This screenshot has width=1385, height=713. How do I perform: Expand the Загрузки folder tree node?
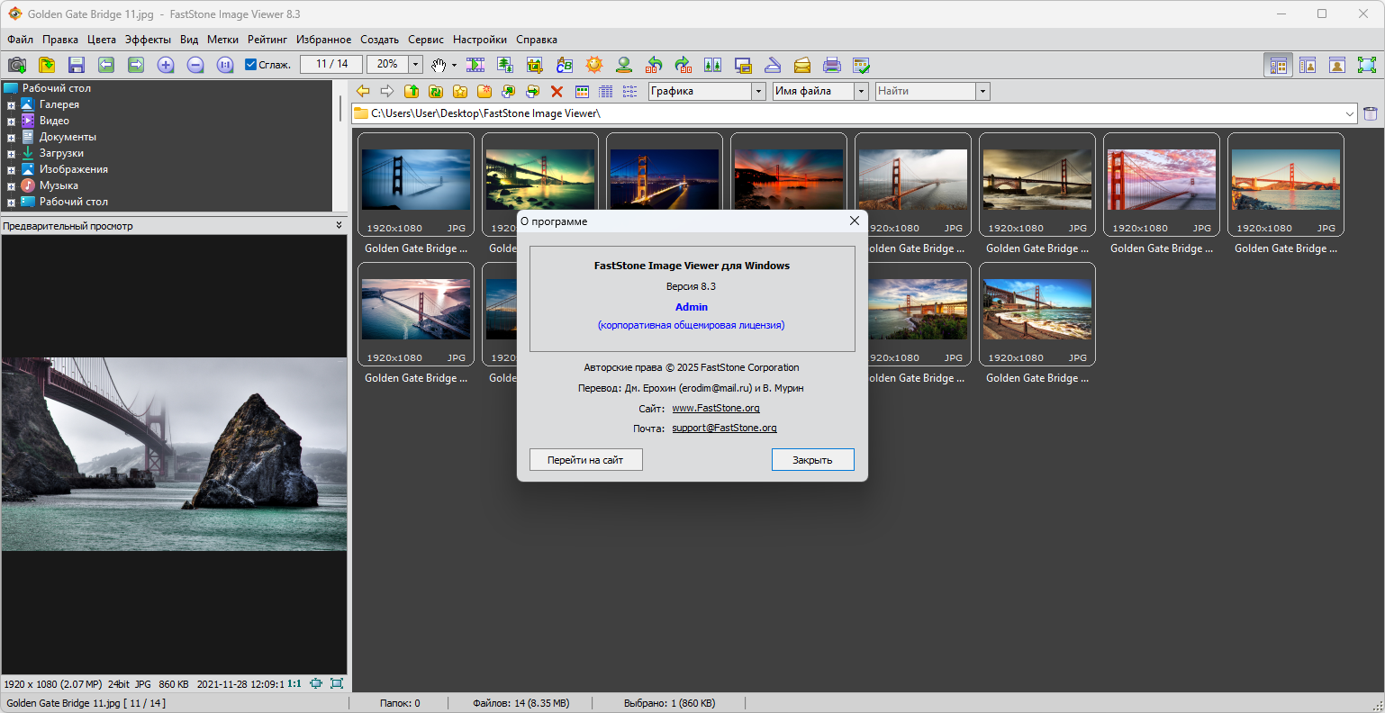11,154
